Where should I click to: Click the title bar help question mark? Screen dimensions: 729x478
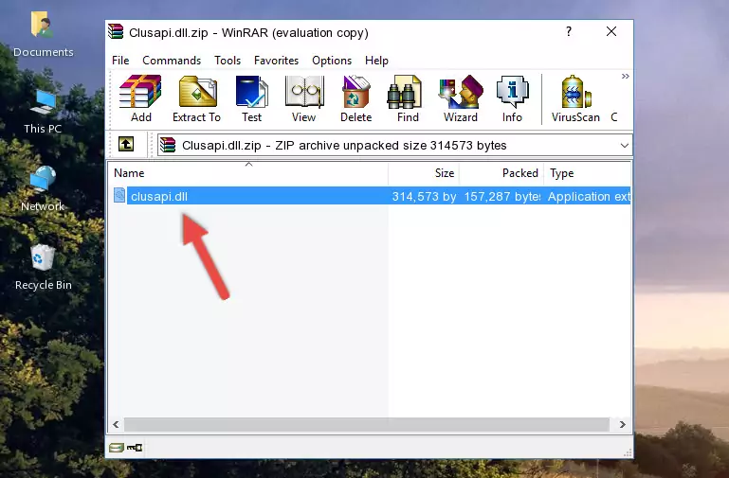tap(569, 31)
